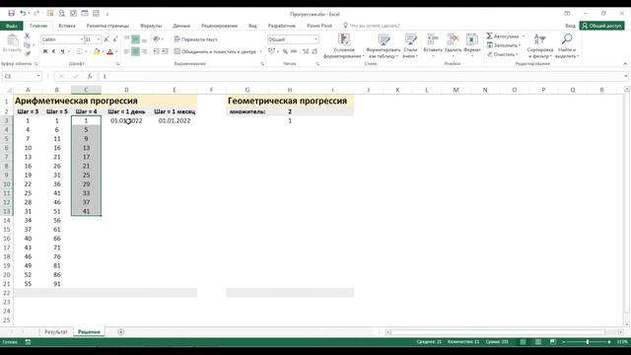This screenshot has height=355, width=631.
Task: Open the Разметка страницы ribbon tab
Action: click(107, 26)
